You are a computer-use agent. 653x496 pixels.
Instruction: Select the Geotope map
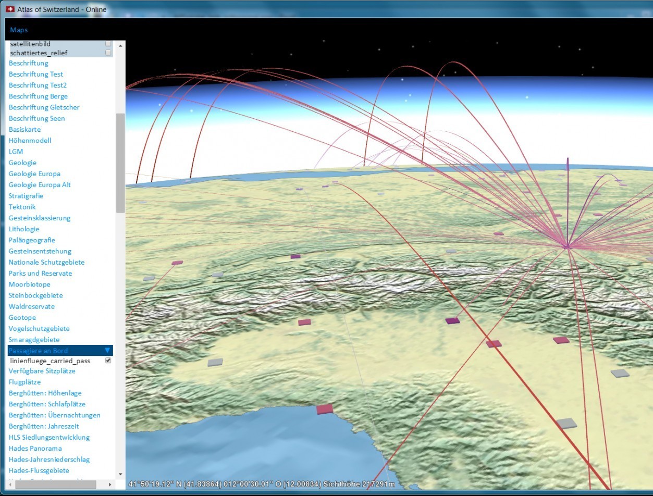pyautogui.click(x=22, y=317)
